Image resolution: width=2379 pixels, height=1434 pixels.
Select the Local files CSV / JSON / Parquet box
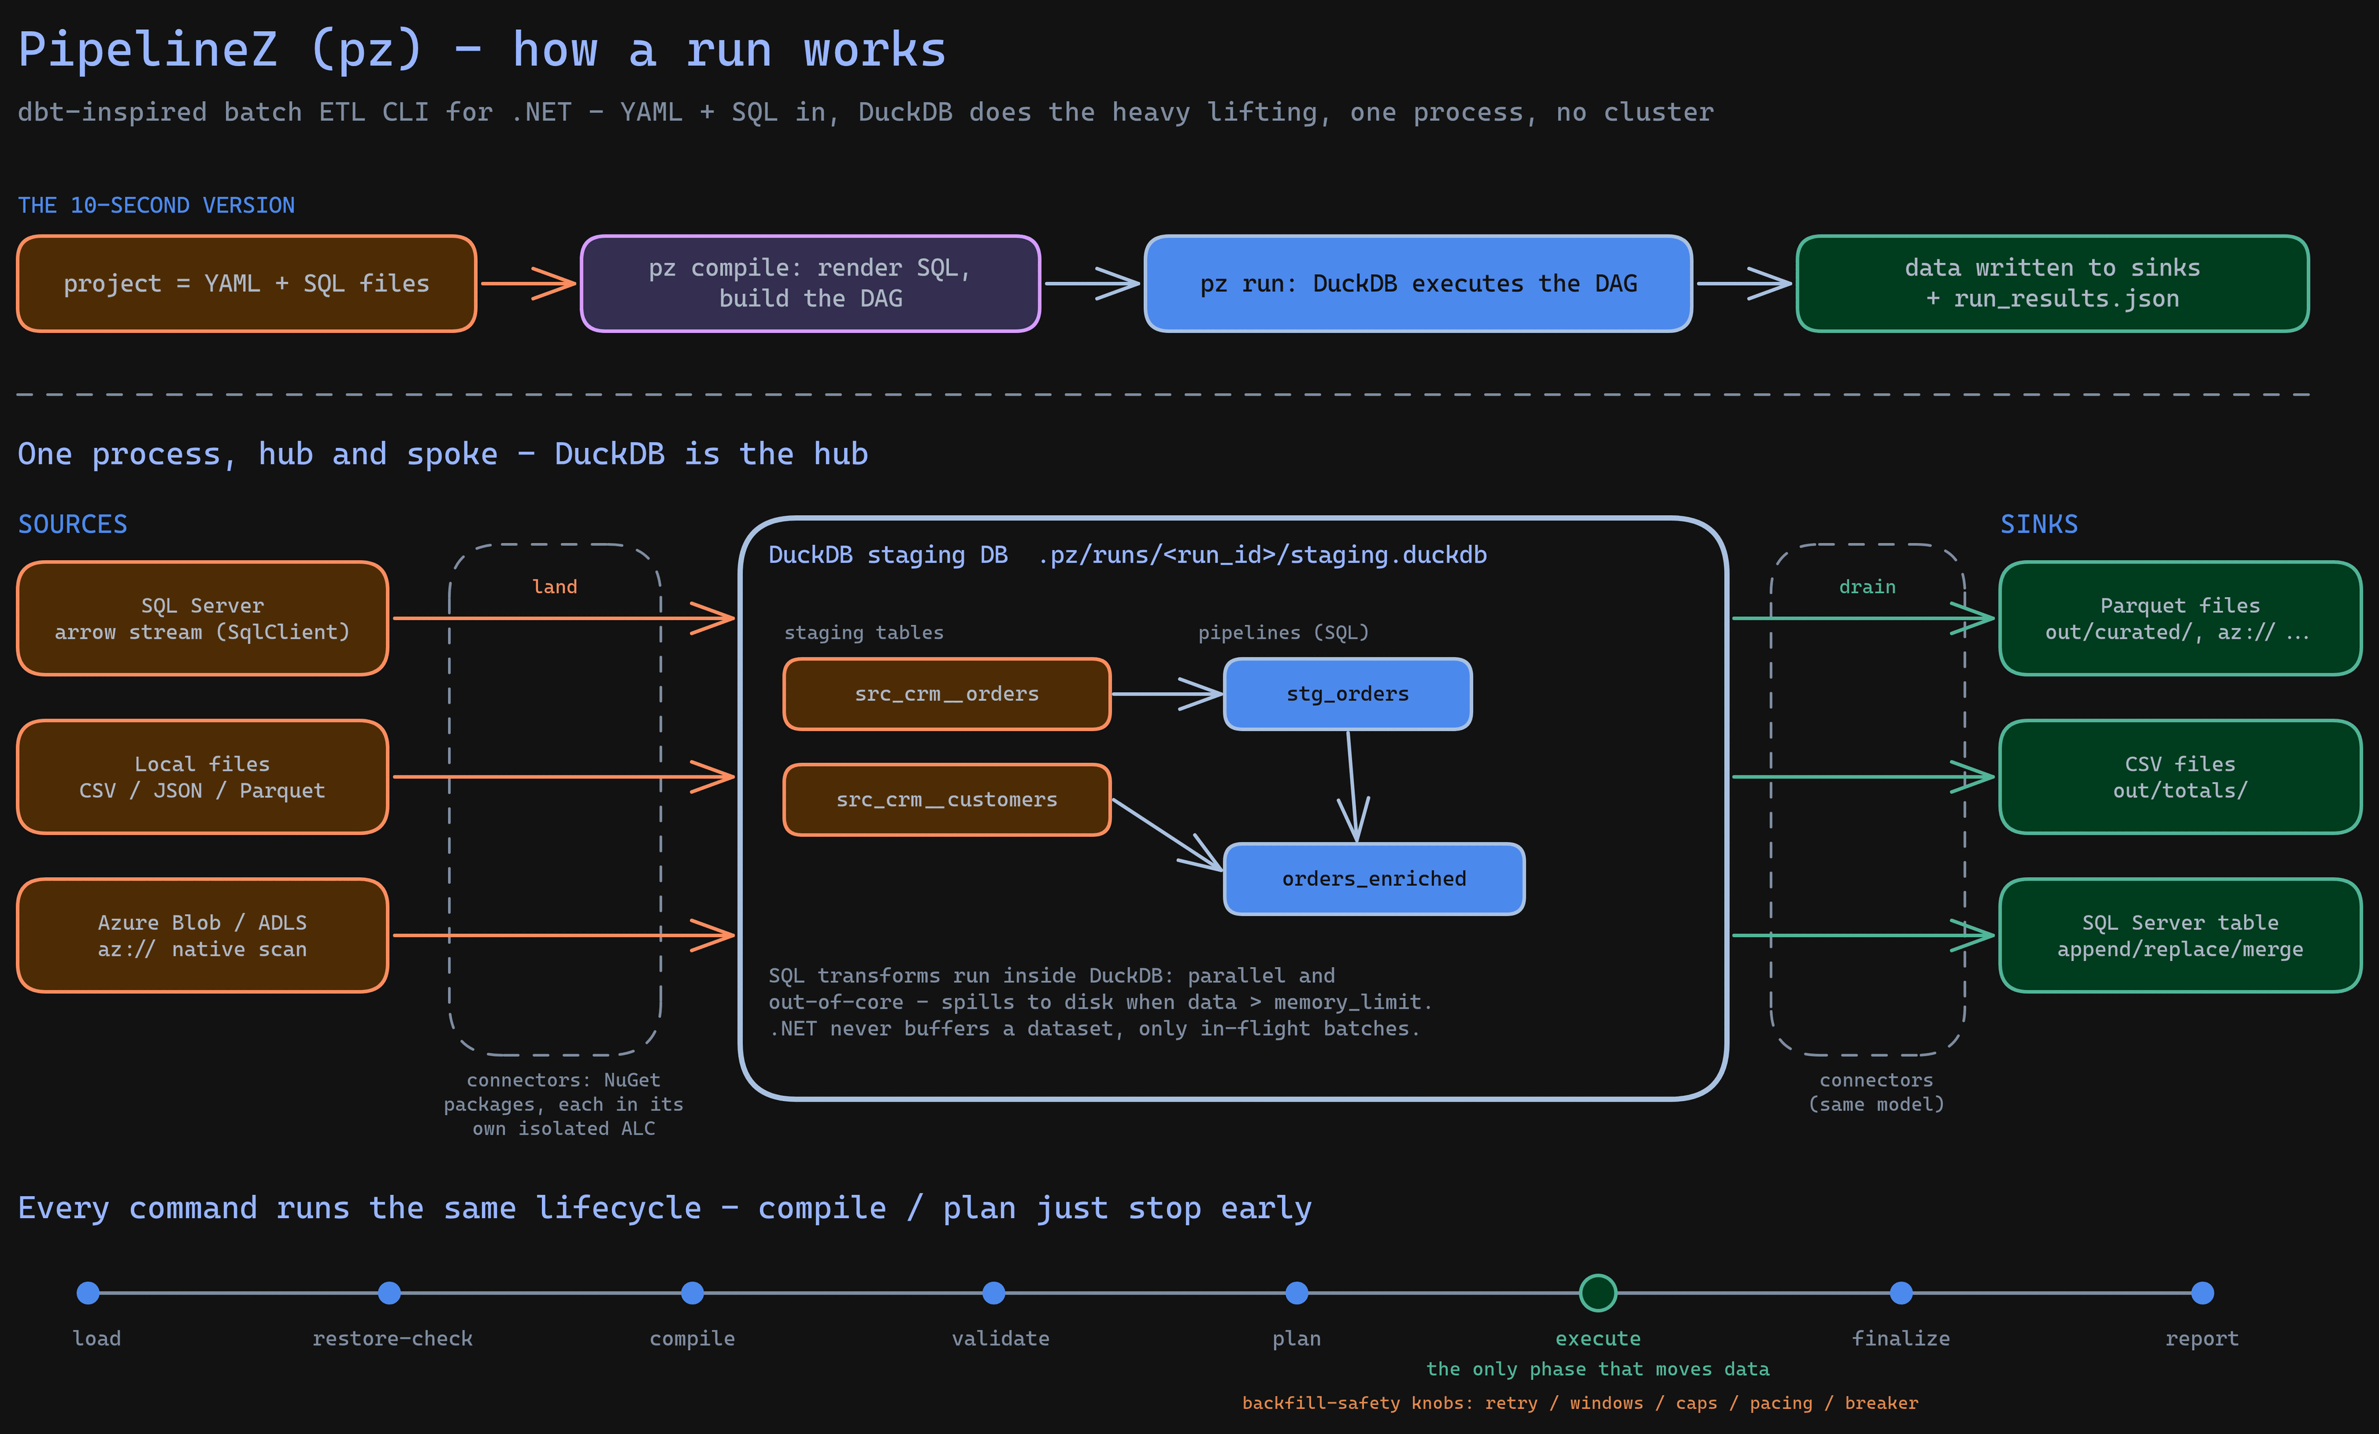(203, 777)
